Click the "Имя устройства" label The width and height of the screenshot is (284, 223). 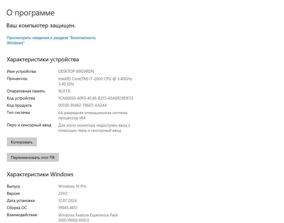click(x=21, y=71)
